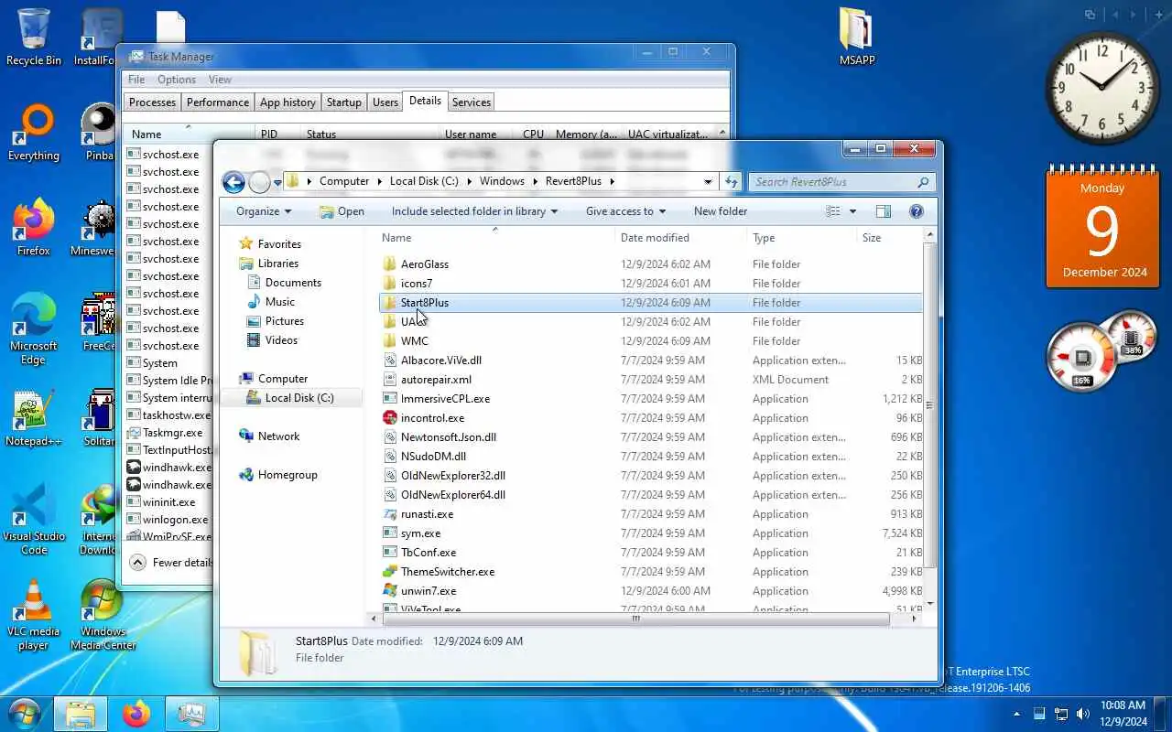The height and width of the screenshot is (732, 1172).
Task: Click the horizontal scrollbar in file list
Action: 635,619
